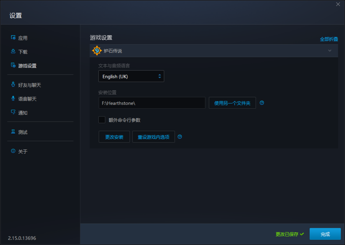Click help icon beside 重设游戏内选项
This screenshot has width=345, height=245.
point(180,137)
